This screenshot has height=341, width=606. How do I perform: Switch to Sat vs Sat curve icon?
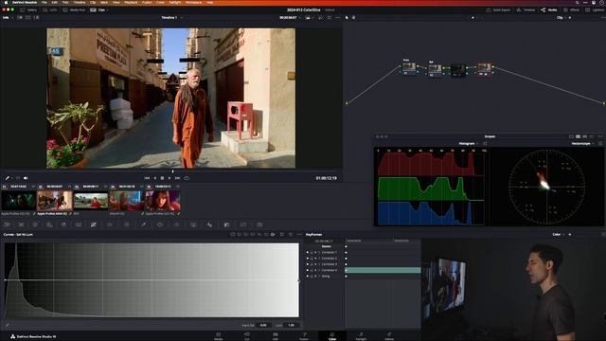266,235
